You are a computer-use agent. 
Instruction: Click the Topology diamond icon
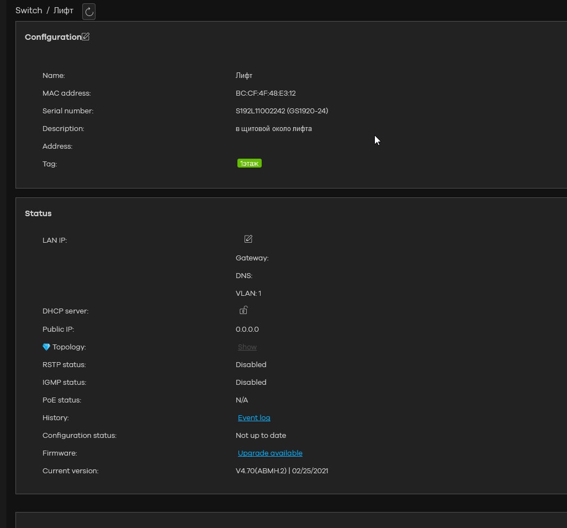pos(46,347)
